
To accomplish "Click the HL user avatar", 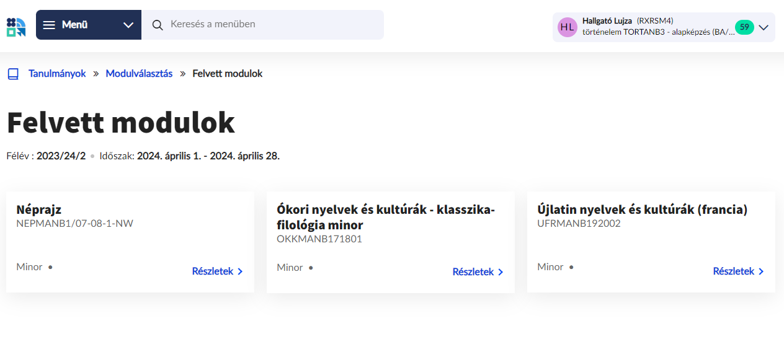I will click(568, 27).
